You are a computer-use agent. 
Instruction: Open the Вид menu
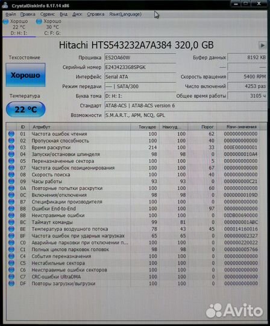[63, 14]
